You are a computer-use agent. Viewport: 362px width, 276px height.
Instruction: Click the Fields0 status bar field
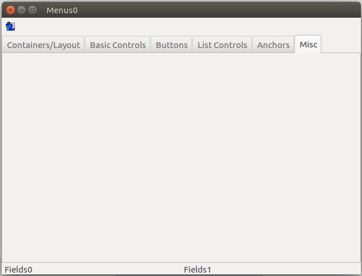(19, 269)
